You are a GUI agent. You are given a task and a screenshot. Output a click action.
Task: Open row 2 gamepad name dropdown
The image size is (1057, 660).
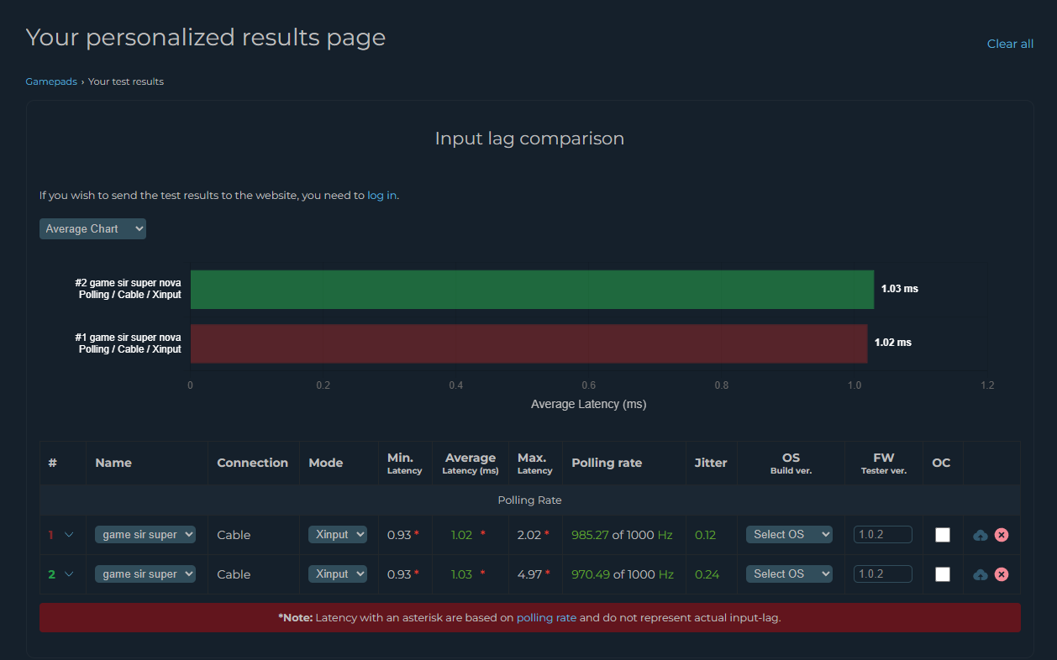[x=145, y=574]
